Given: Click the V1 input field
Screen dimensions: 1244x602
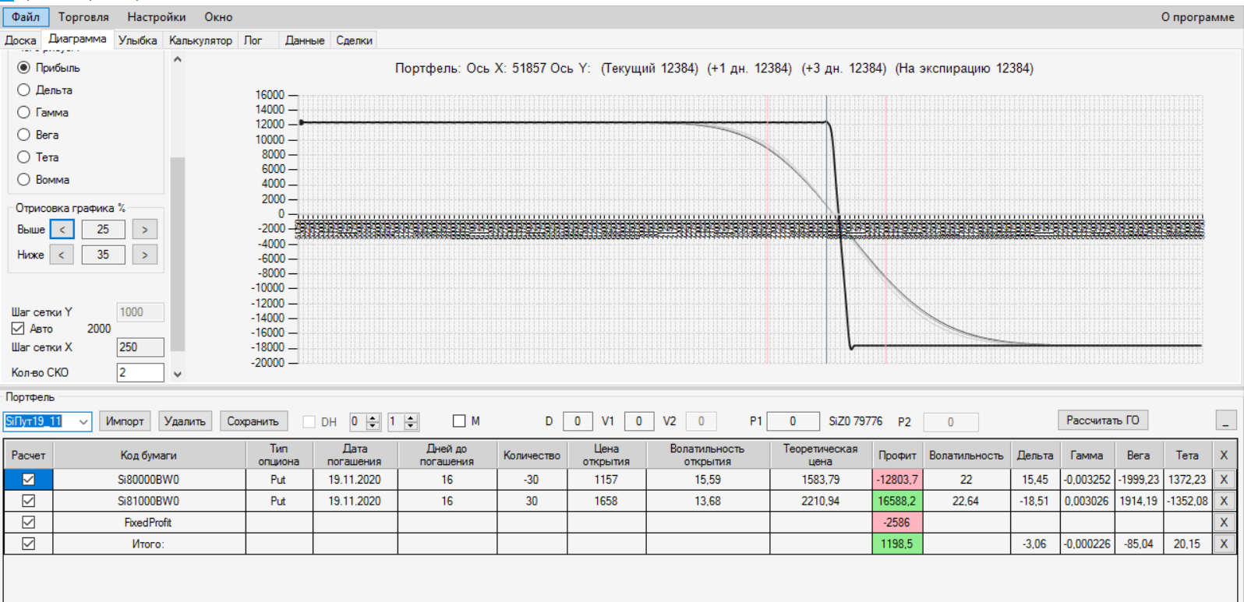Looking at the screenshot, I should tap(639, 421).
